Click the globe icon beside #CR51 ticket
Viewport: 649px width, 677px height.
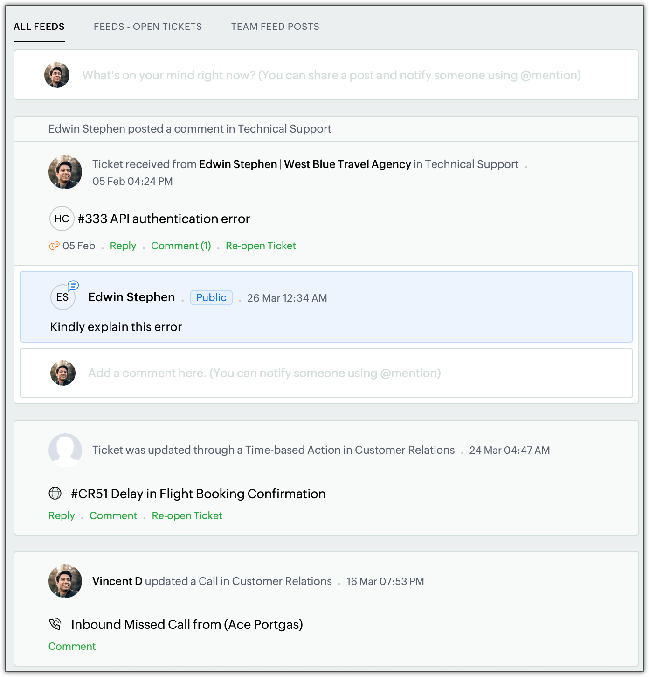point(55,493)
